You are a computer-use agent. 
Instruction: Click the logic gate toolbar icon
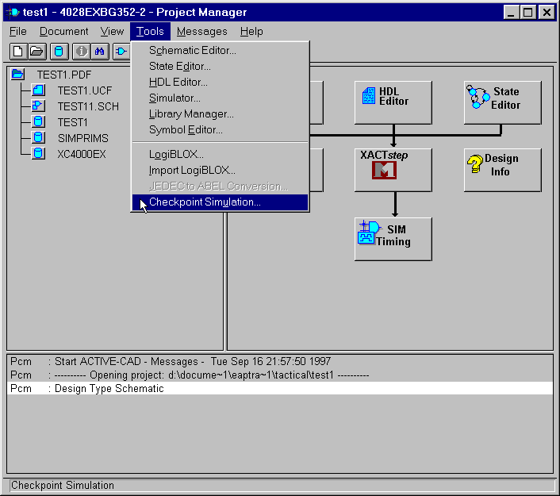121,52
